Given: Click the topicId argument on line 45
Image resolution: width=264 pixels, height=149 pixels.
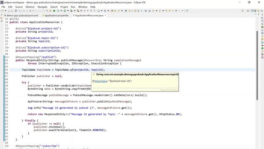Looking at the screenshot, I should click(x=97, y=70).
